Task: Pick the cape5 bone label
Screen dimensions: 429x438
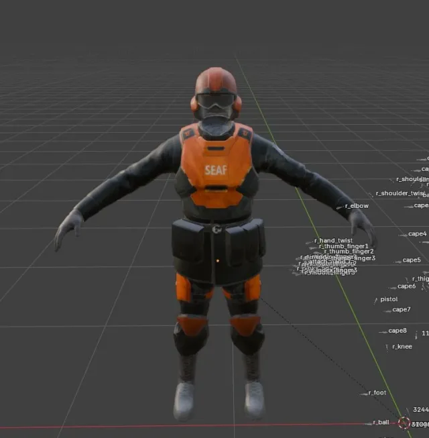Action: coord(412,260)
